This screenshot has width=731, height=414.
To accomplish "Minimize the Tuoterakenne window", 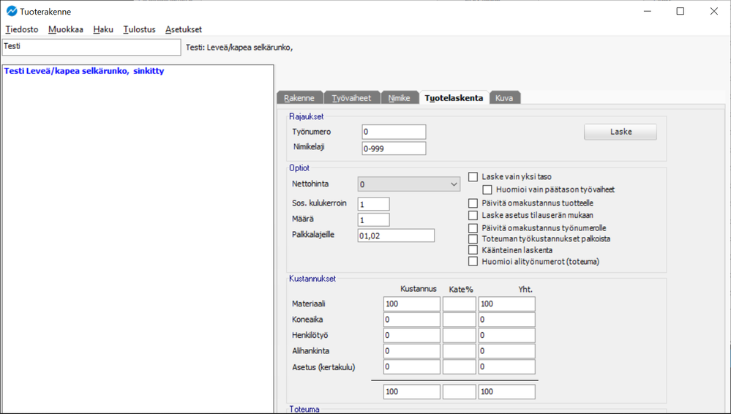I will [x=647, y=11].
